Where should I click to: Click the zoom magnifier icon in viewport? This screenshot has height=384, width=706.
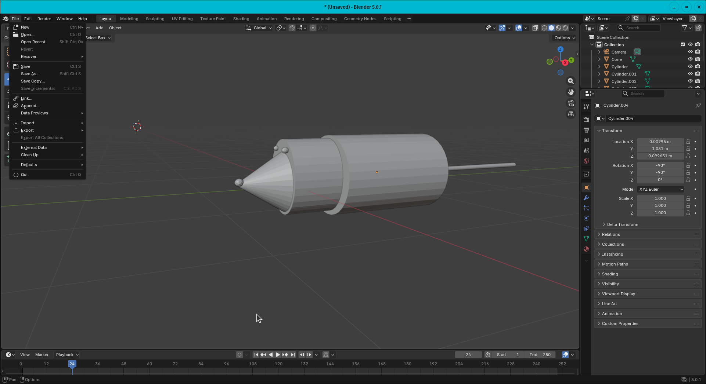[x=570, y=81]
